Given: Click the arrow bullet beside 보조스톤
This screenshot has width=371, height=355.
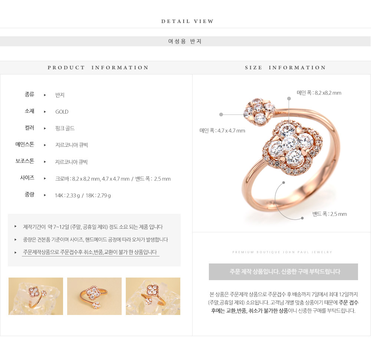Looking at the screenshot, I should click(x=45, y=162).
